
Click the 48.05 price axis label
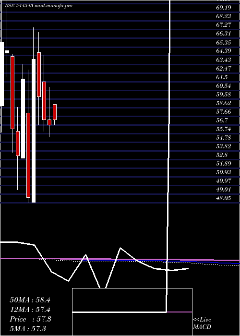[x=223, y=198]
